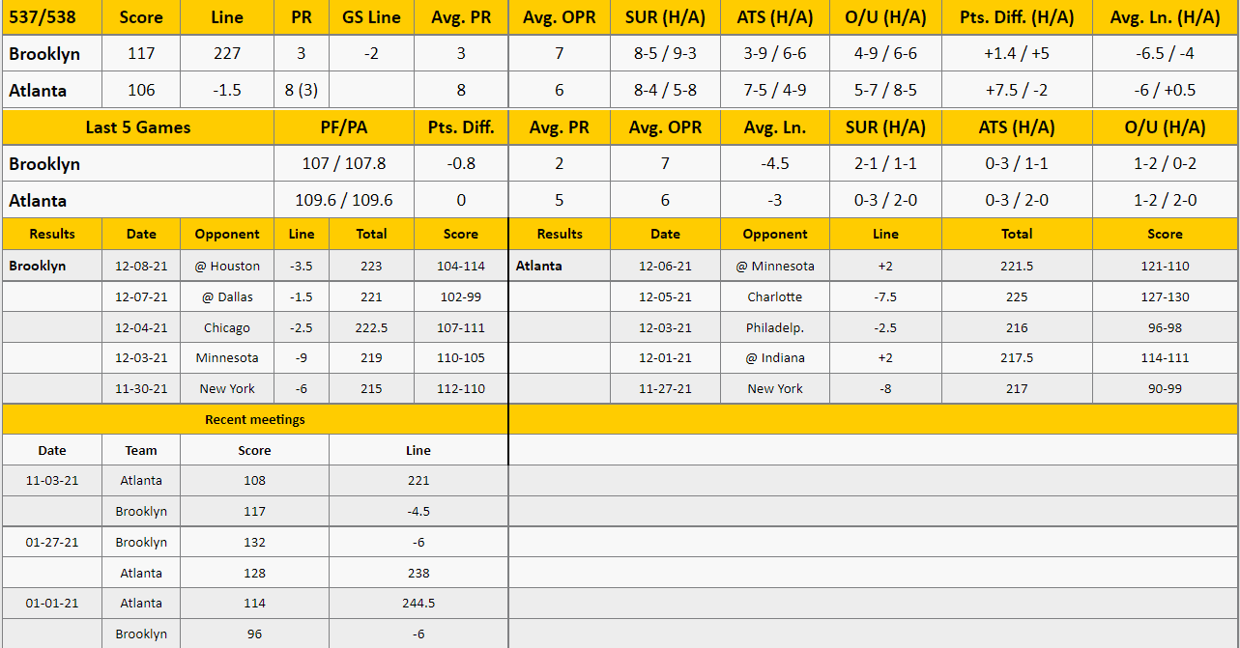The height and width of the screenshot is (648, 1240).
Task: Click the Atlanta score 90-99
Action: pyautogui.click(x=1165, y=388)
